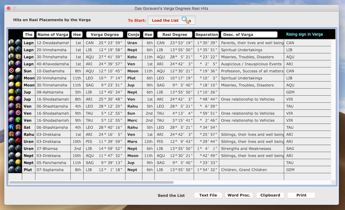The width and height of the screenshot is (345, 210).
Task: Click the Sun icon in the 10-Dashamsha row
Action: point(11,71)
